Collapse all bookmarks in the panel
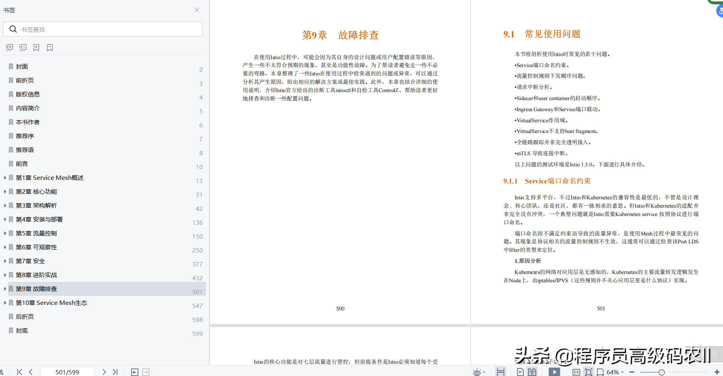Image resolution: width=723 pixels, height=376 pixels. [x=23, y=48]
